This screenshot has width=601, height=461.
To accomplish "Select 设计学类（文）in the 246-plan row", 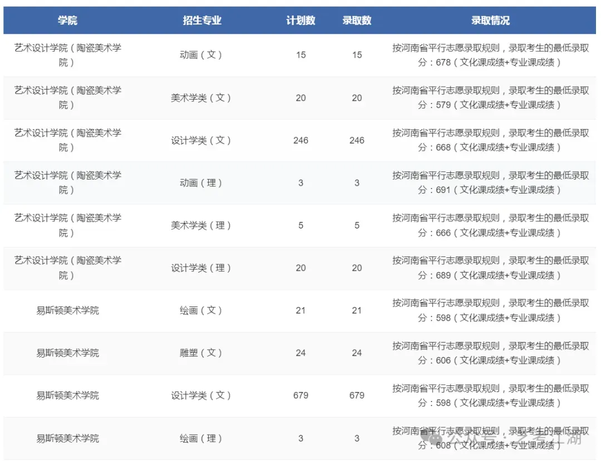I will [201, 140].
